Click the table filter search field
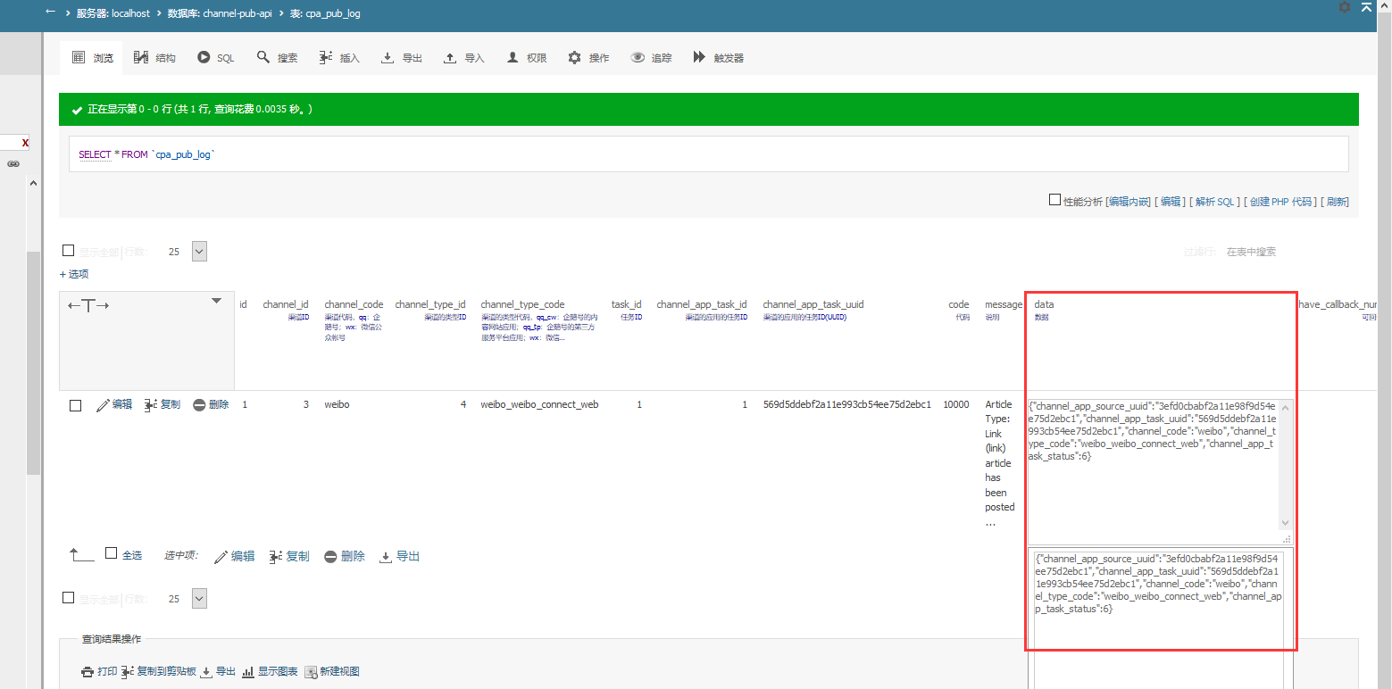This screenshot has width=1392, height=689. click(1286, 252)
